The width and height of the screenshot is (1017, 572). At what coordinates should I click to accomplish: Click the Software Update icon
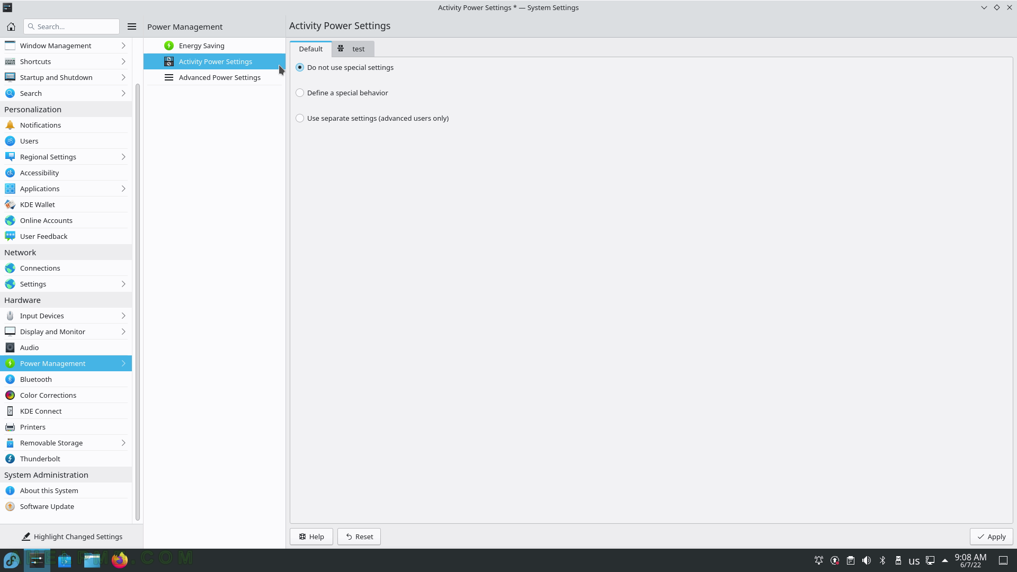click(x=10, y=506)
